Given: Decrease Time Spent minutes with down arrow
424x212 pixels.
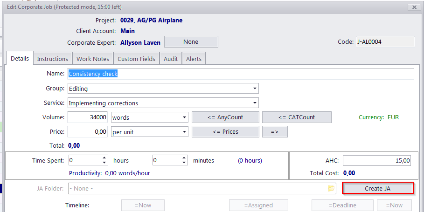Looking at the screenshot, I should click(x=184, y=163).
